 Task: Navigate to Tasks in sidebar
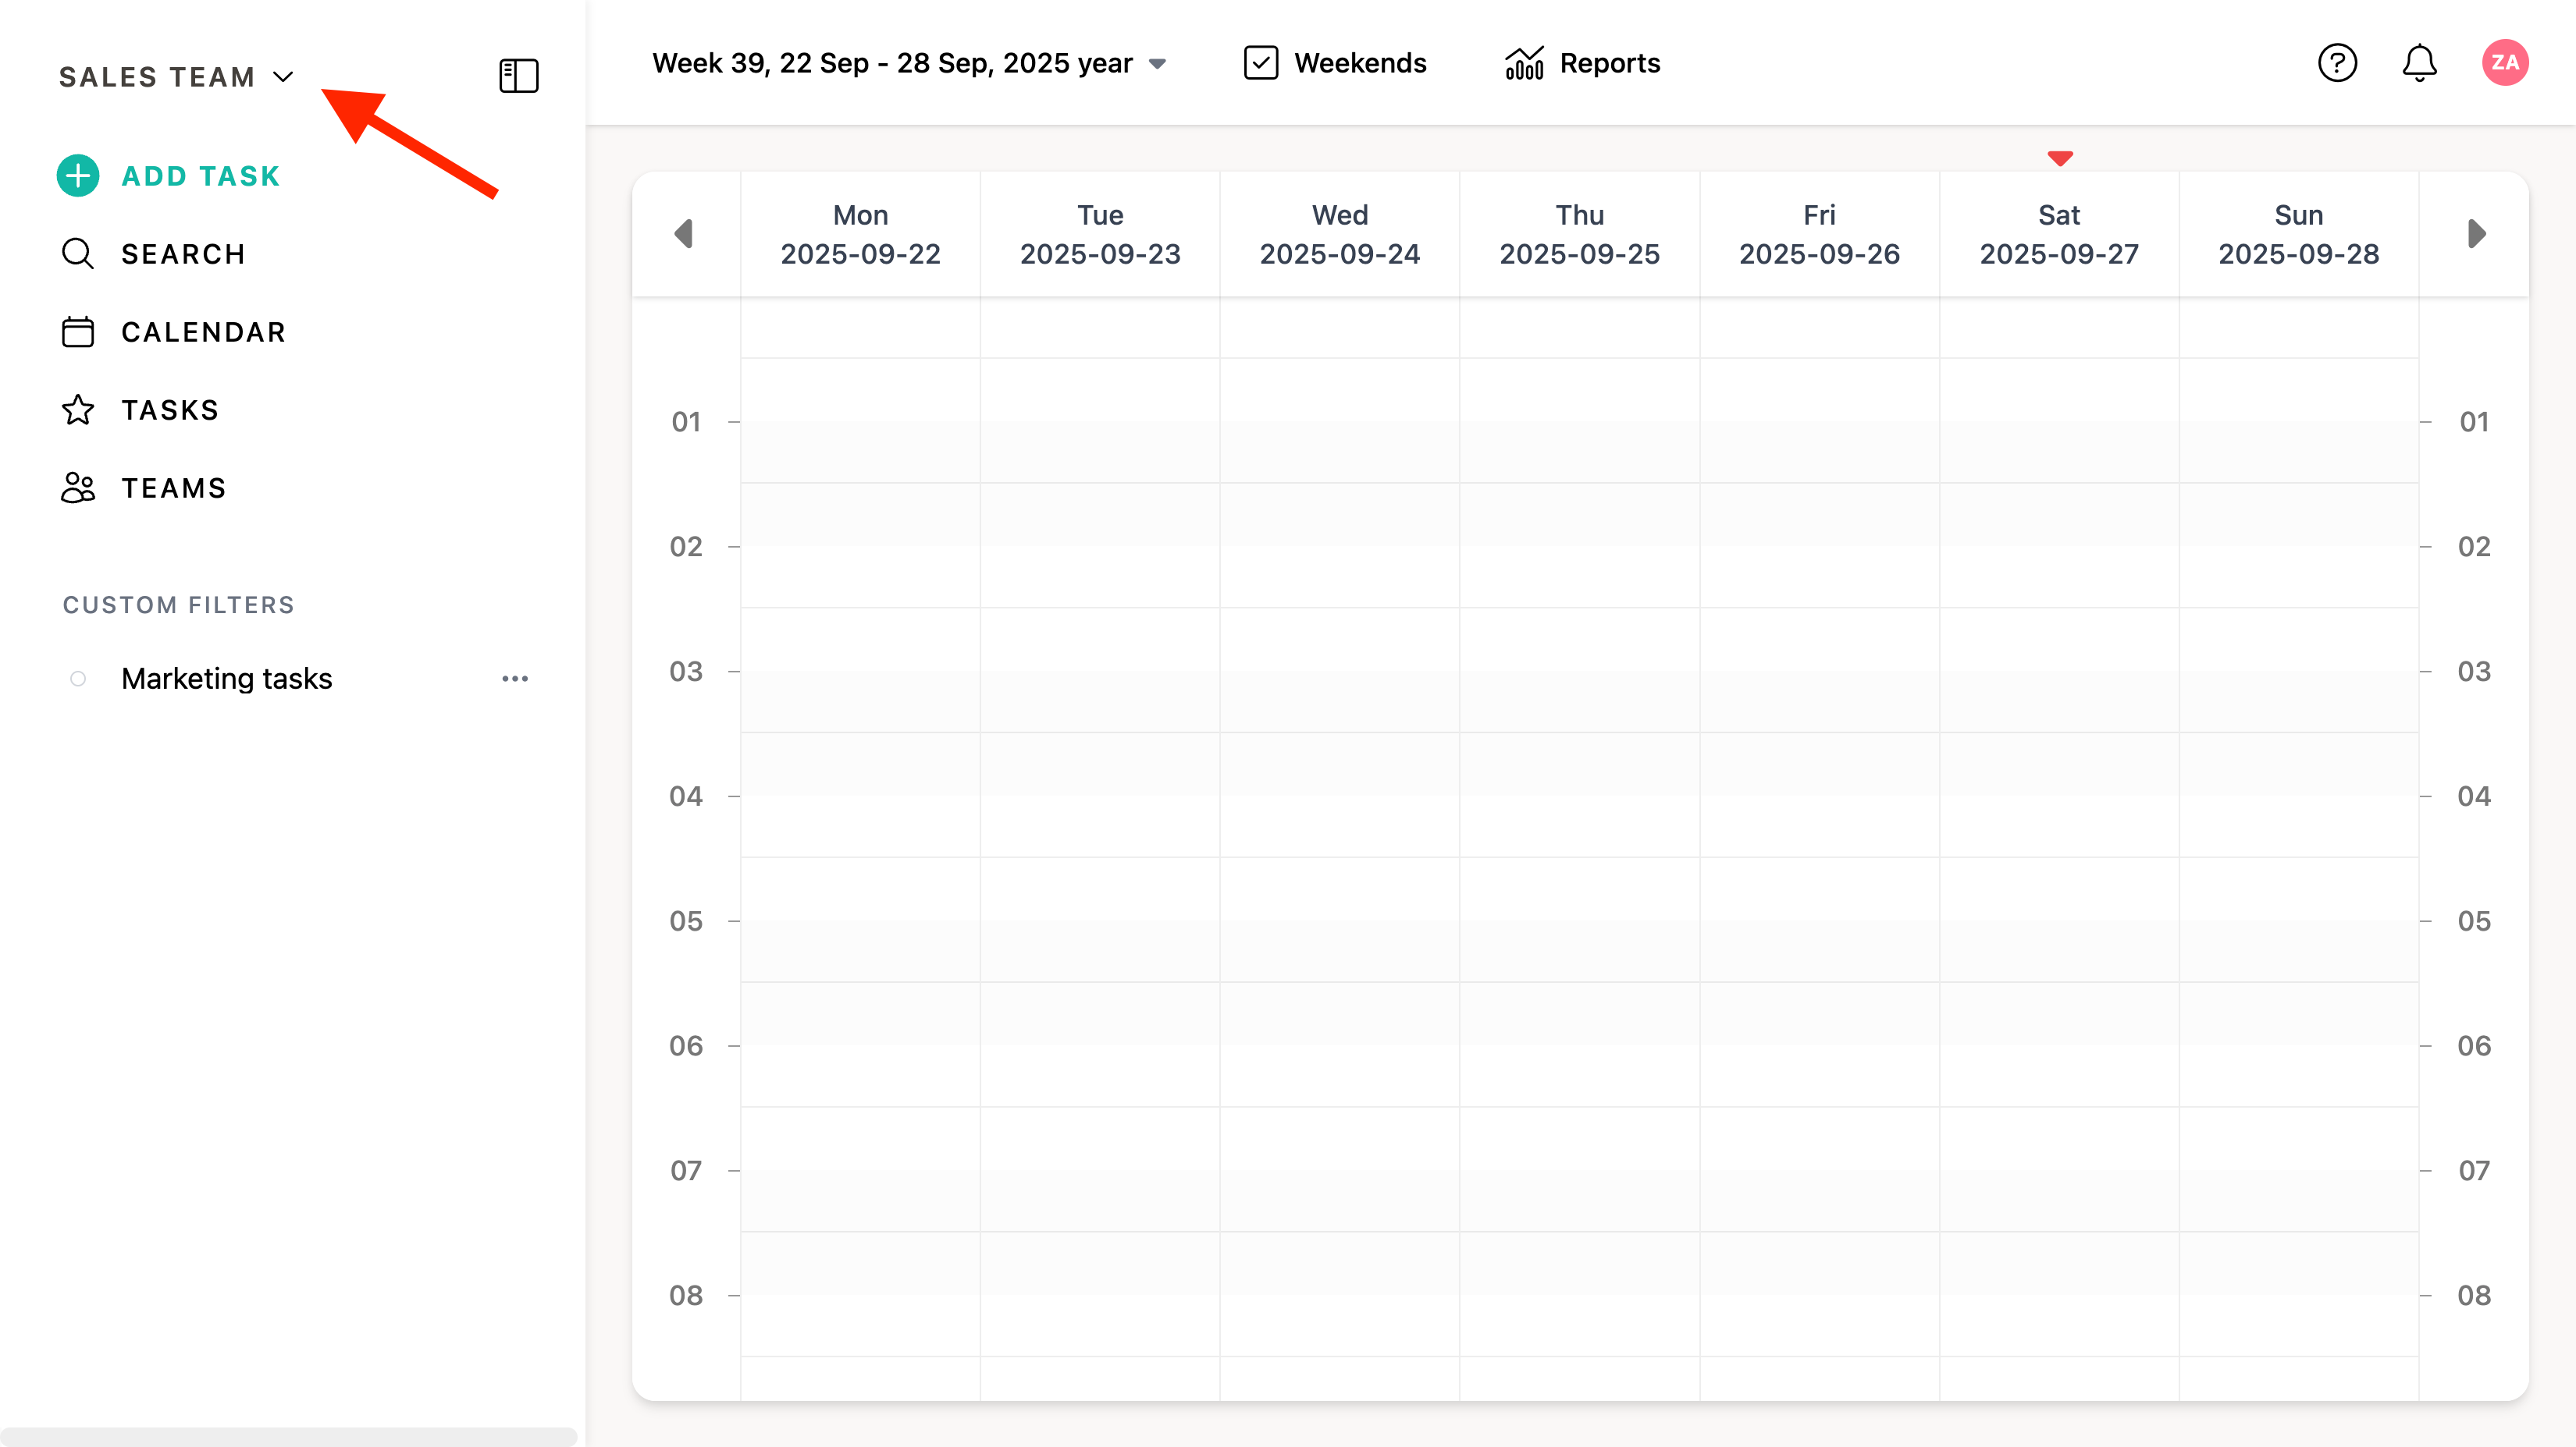(x=170, y=410)
